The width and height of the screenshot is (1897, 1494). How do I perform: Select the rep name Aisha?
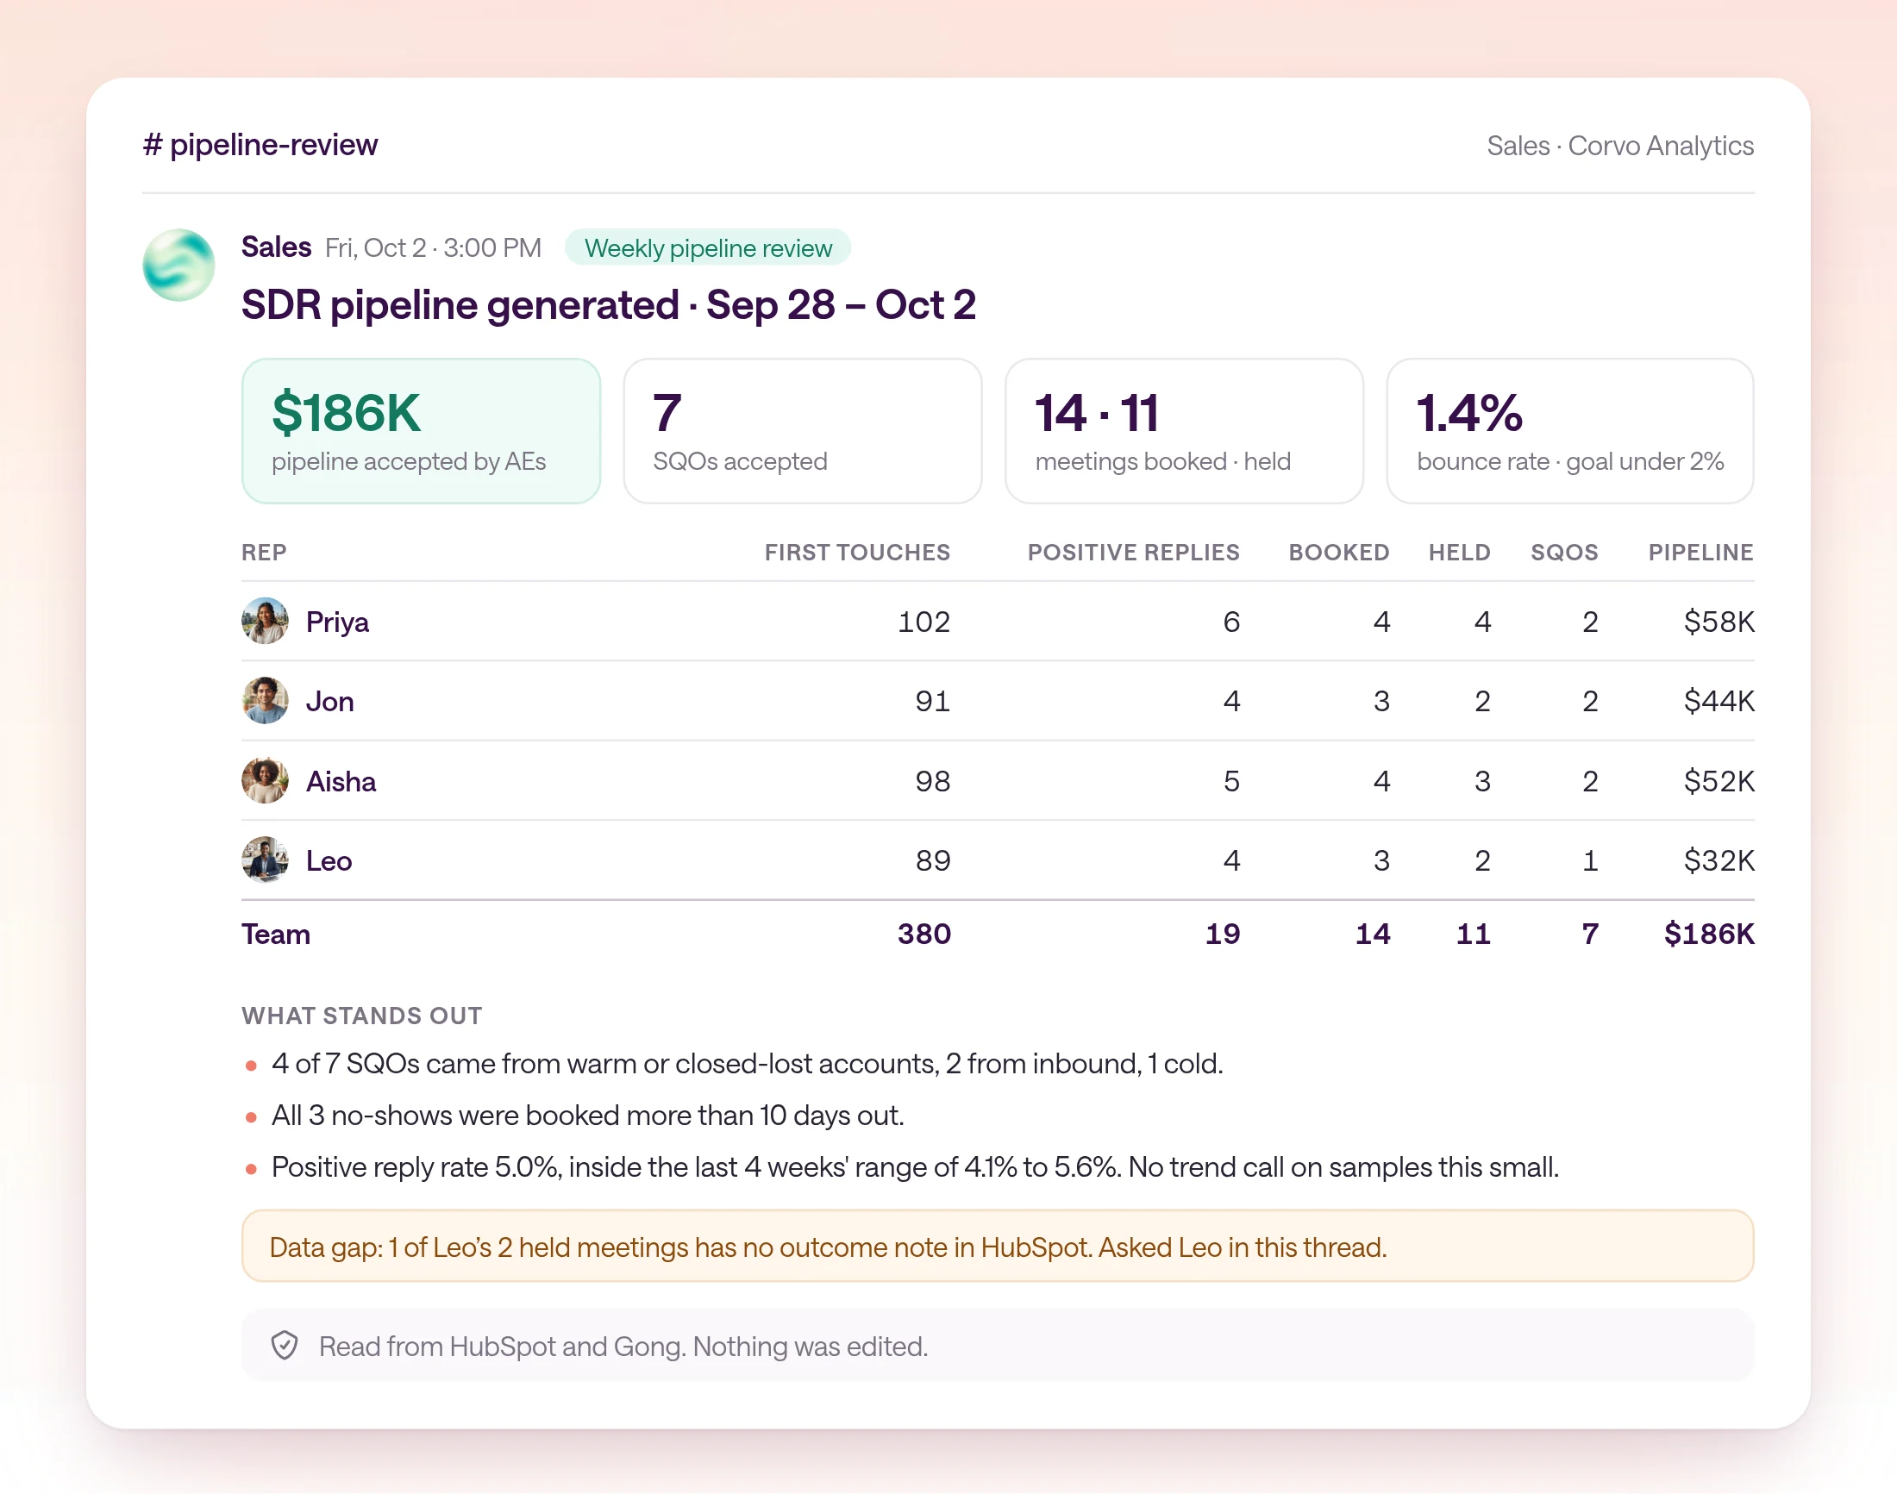click(341, 781)
